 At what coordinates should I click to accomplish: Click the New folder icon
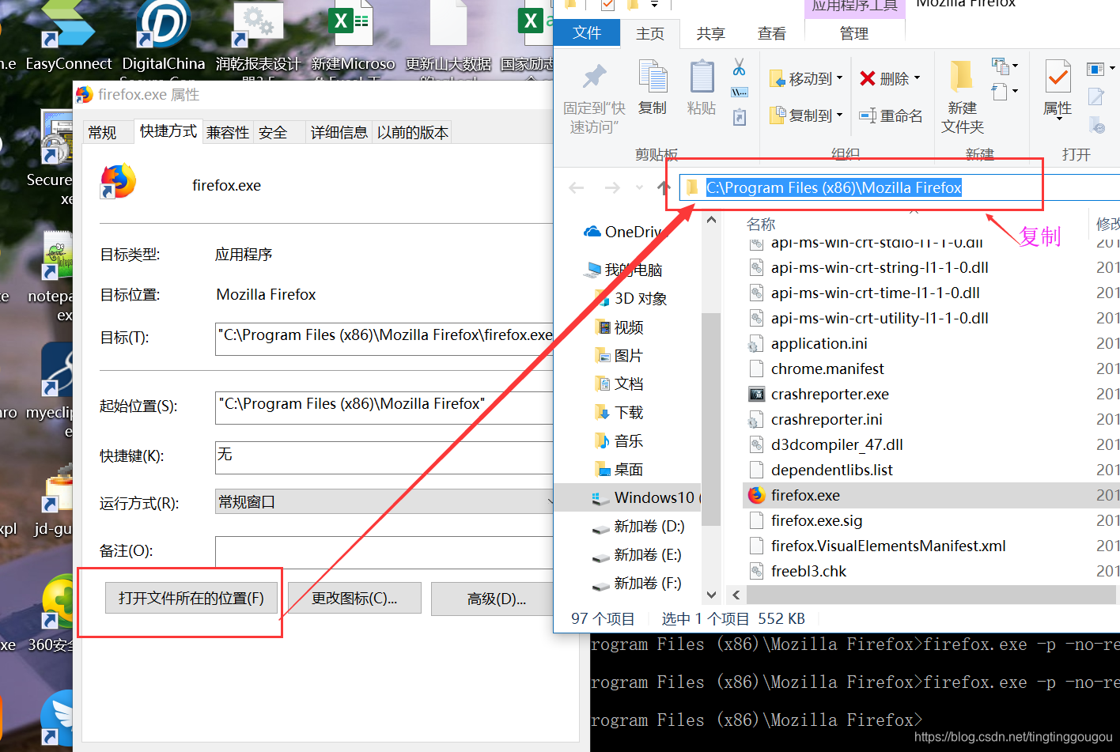[962, 77]
